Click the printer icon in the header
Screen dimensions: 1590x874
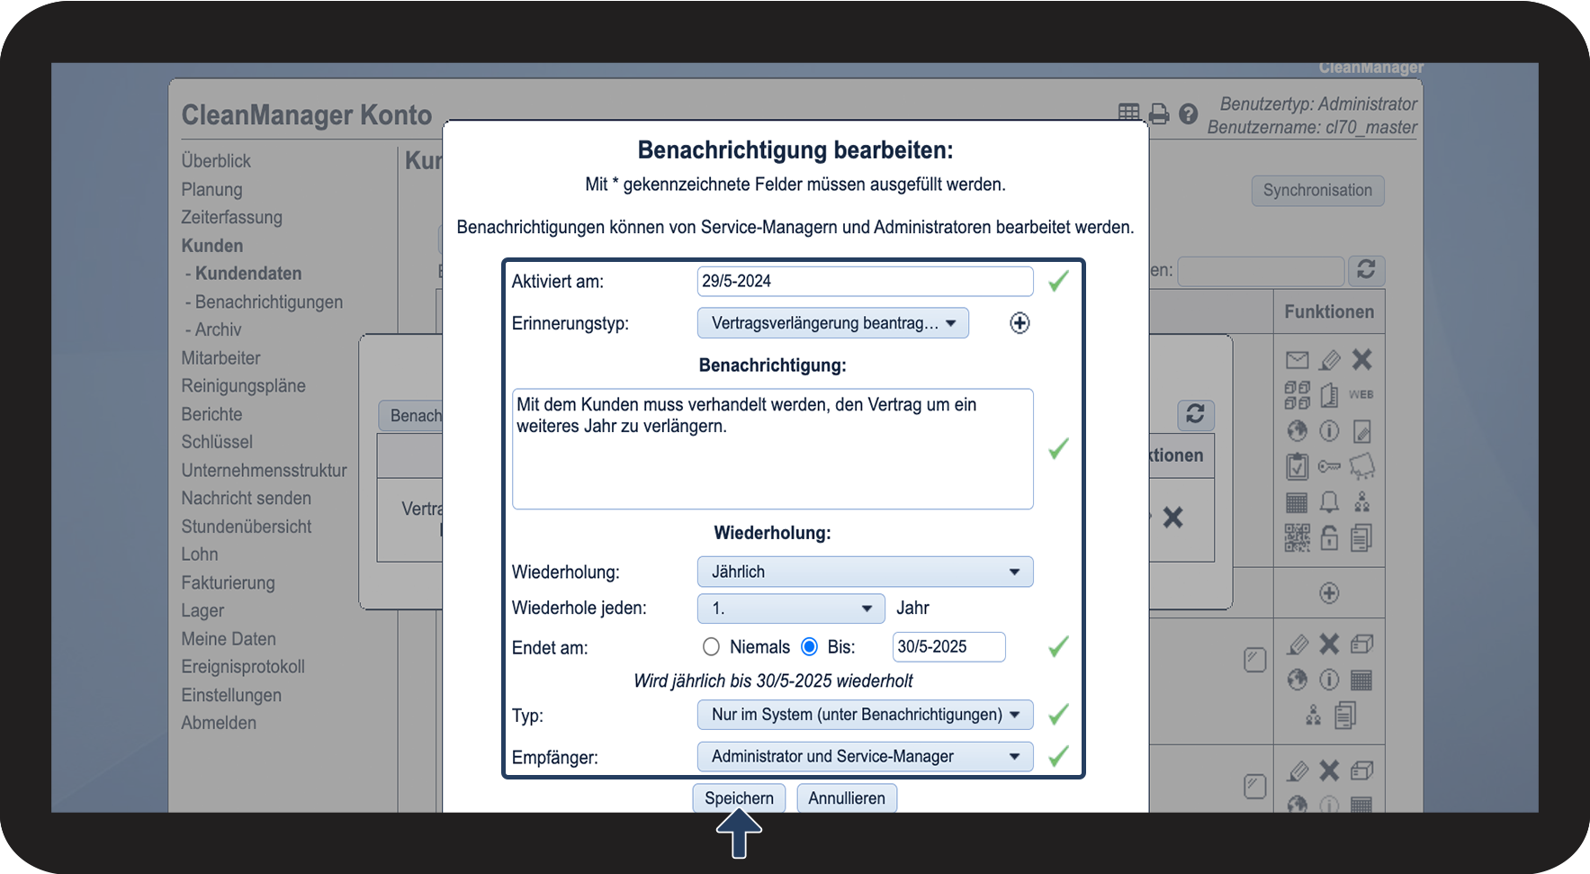tap(1159, 114)
